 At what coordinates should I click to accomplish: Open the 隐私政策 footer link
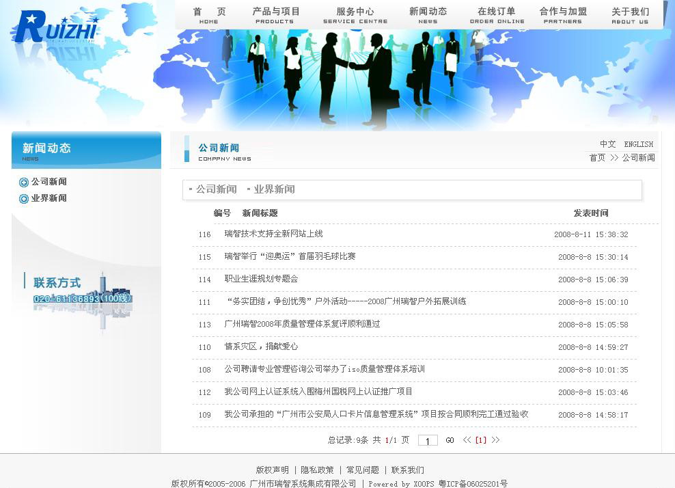point(317,470)
